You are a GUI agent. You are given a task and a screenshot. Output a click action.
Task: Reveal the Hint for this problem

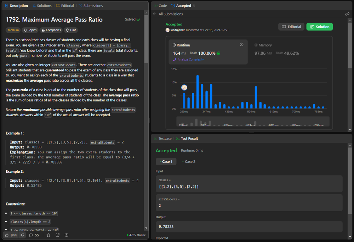coord(71,30)
